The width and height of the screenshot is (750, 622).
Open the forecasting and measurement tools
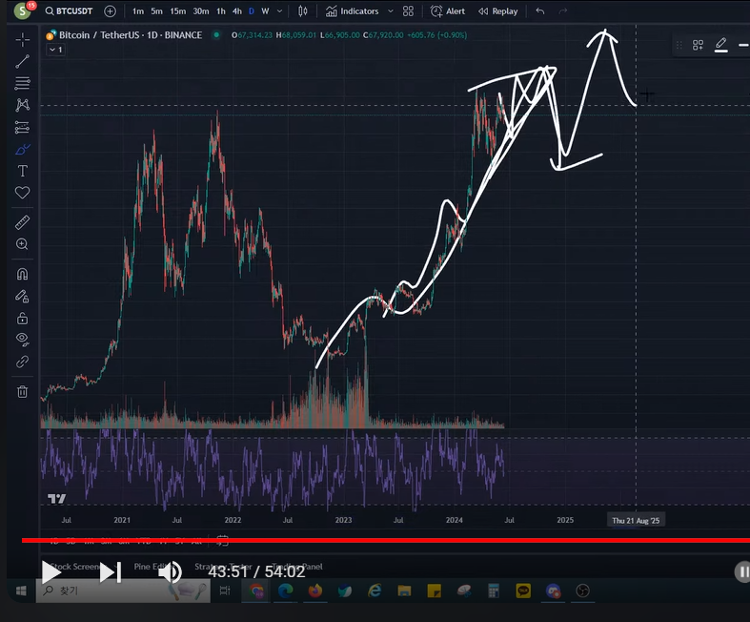click(23, 127)
